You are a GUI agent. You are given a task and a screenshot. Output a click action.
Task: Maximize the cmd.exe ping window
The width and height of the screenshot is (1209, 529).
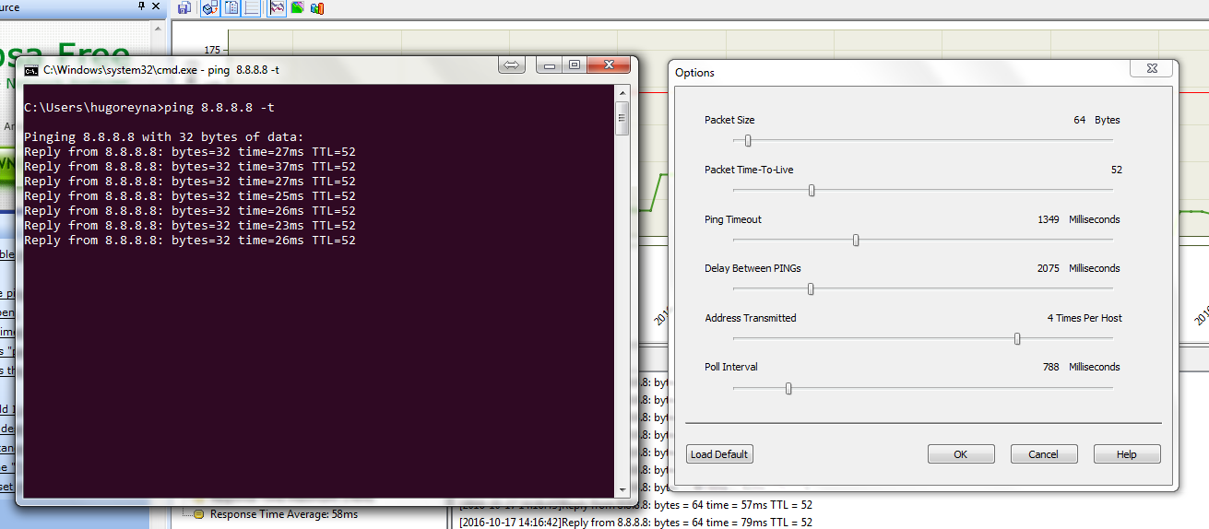pos(575,65)
